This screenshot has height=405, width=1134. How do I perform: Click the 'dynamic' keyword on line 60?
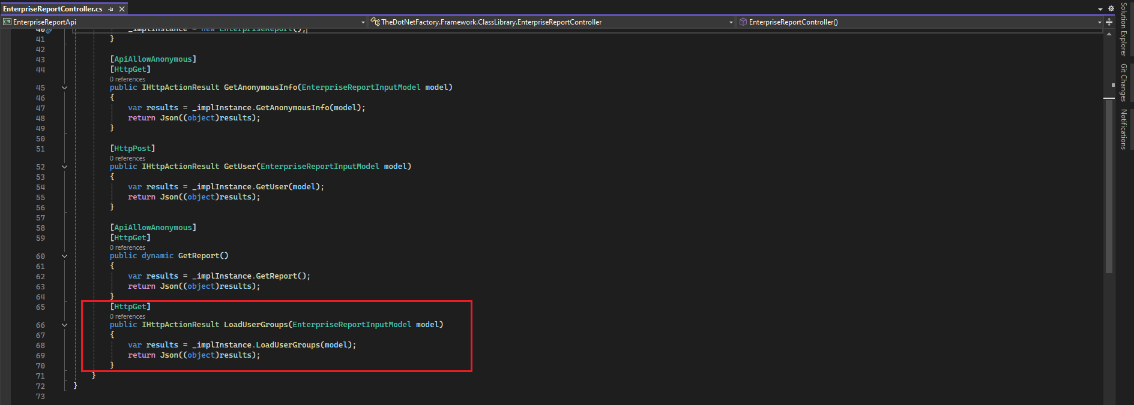(x=158, y=256)
